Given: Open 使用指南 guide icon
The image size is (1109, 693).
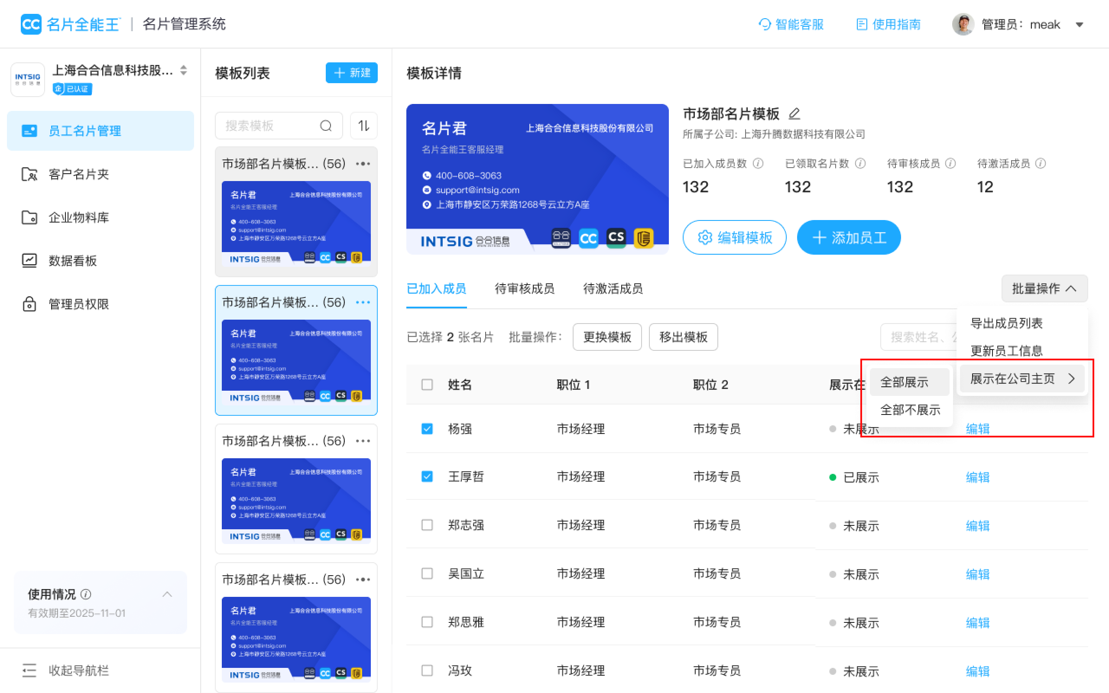Looking at the screenshot, I should pyautogui.click(x=862, y=24).
